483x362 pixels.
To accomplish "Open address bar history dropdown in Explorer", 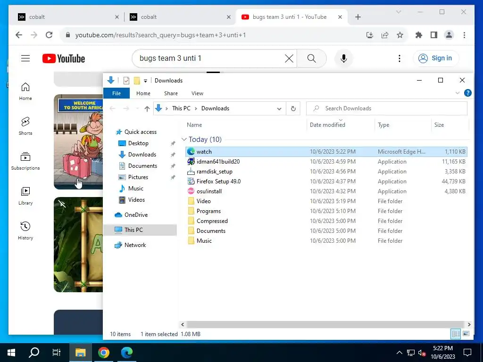I will pos(279,108).
